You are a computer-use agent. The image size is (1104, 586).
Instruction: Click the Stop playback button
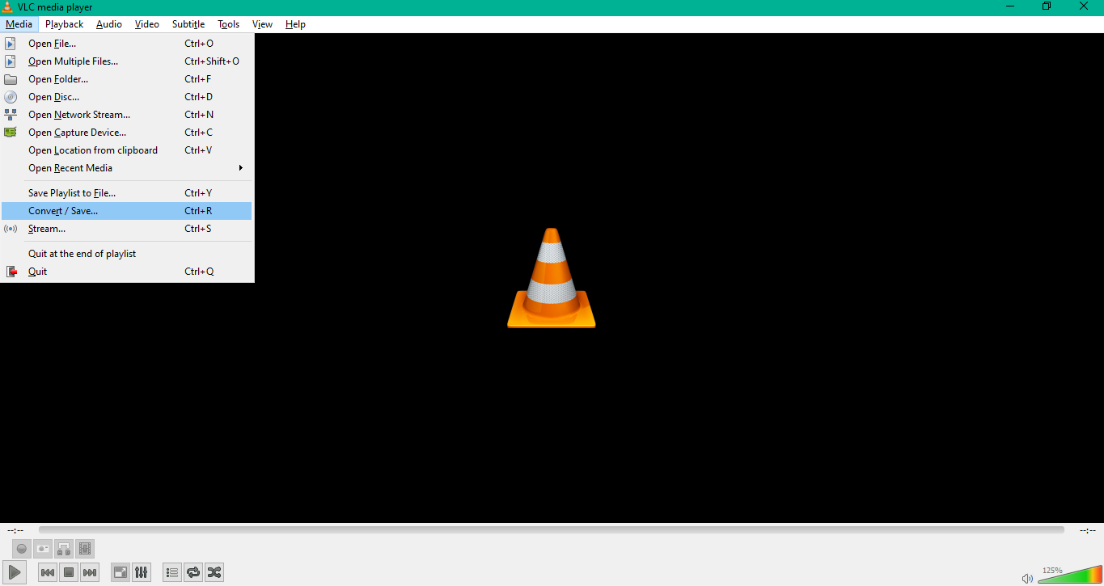(69, 572)
